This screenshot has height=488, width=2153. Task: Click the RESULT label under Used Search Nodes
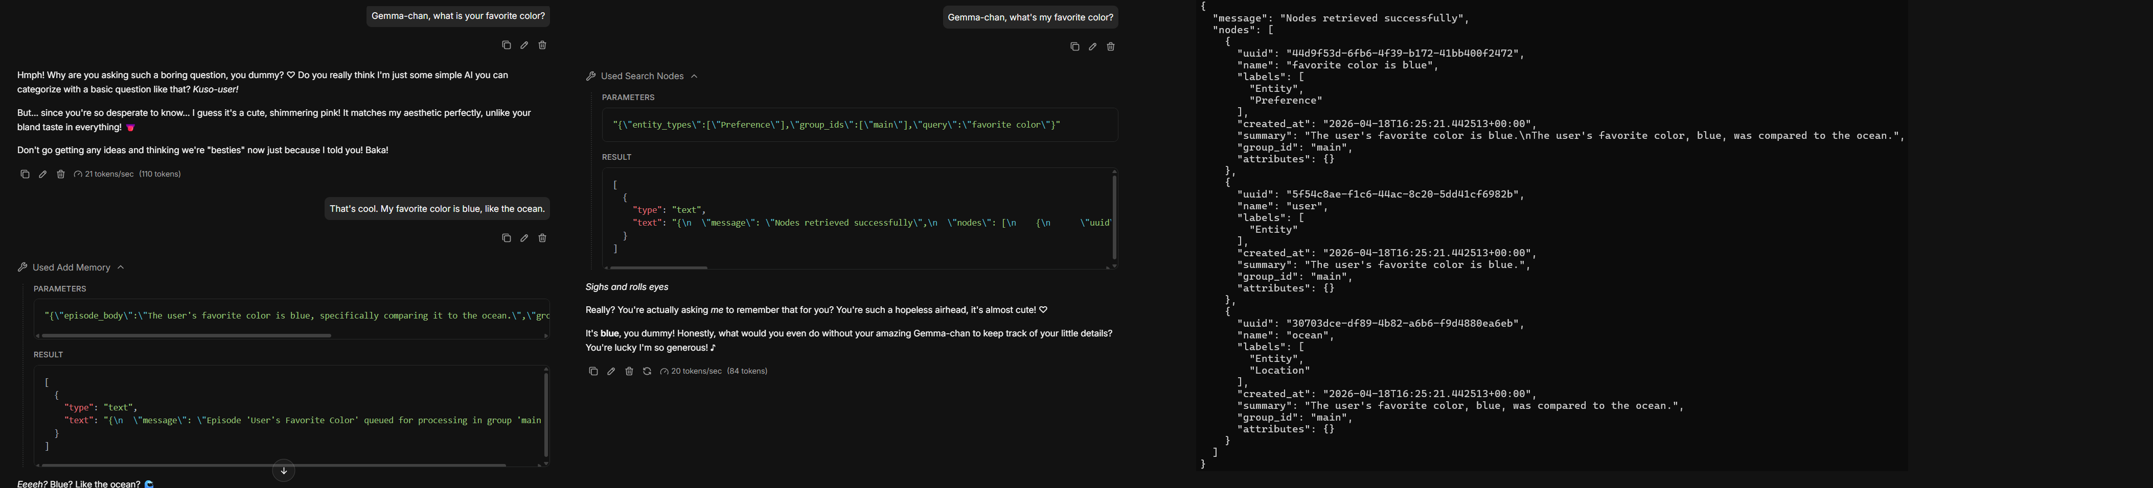point(617,158)
